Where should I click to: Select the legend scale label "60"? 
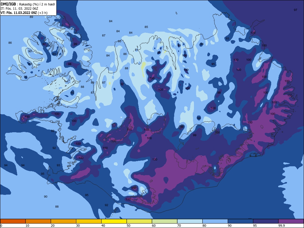[x=154, y=226]
